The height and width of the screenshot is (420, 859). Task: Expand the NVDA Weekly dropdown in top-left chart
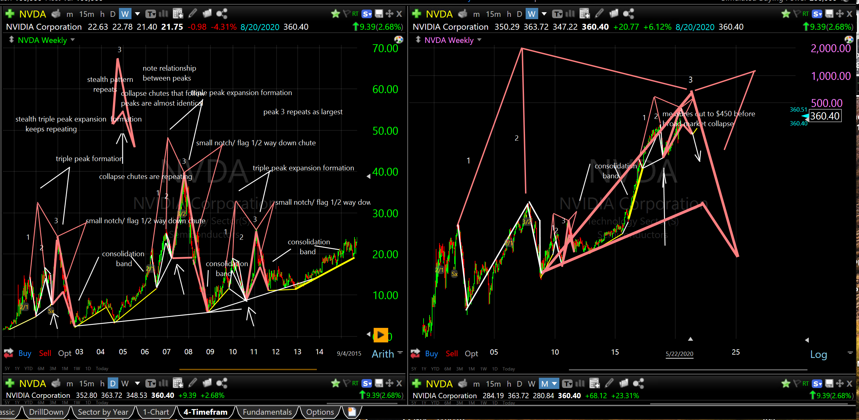click(x=73, y=40)
